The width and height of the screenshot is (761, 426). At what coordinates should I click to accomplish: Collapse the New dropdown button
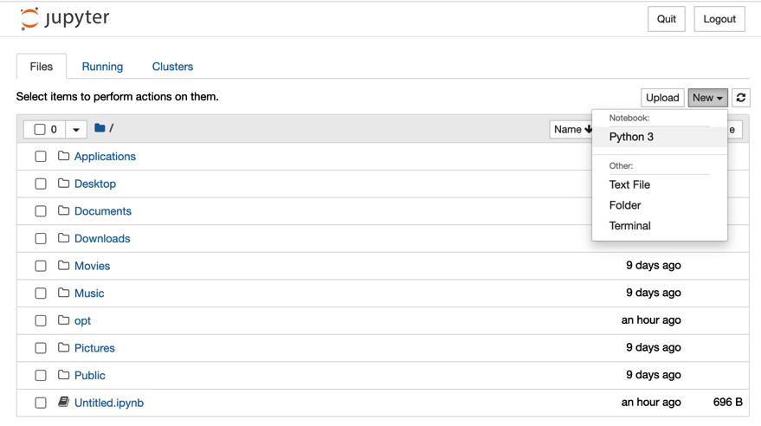(707, 98)
